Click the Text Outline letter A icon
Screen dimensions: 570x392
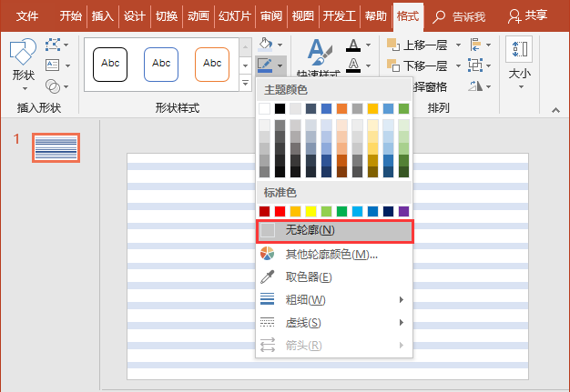pos(353,65)
